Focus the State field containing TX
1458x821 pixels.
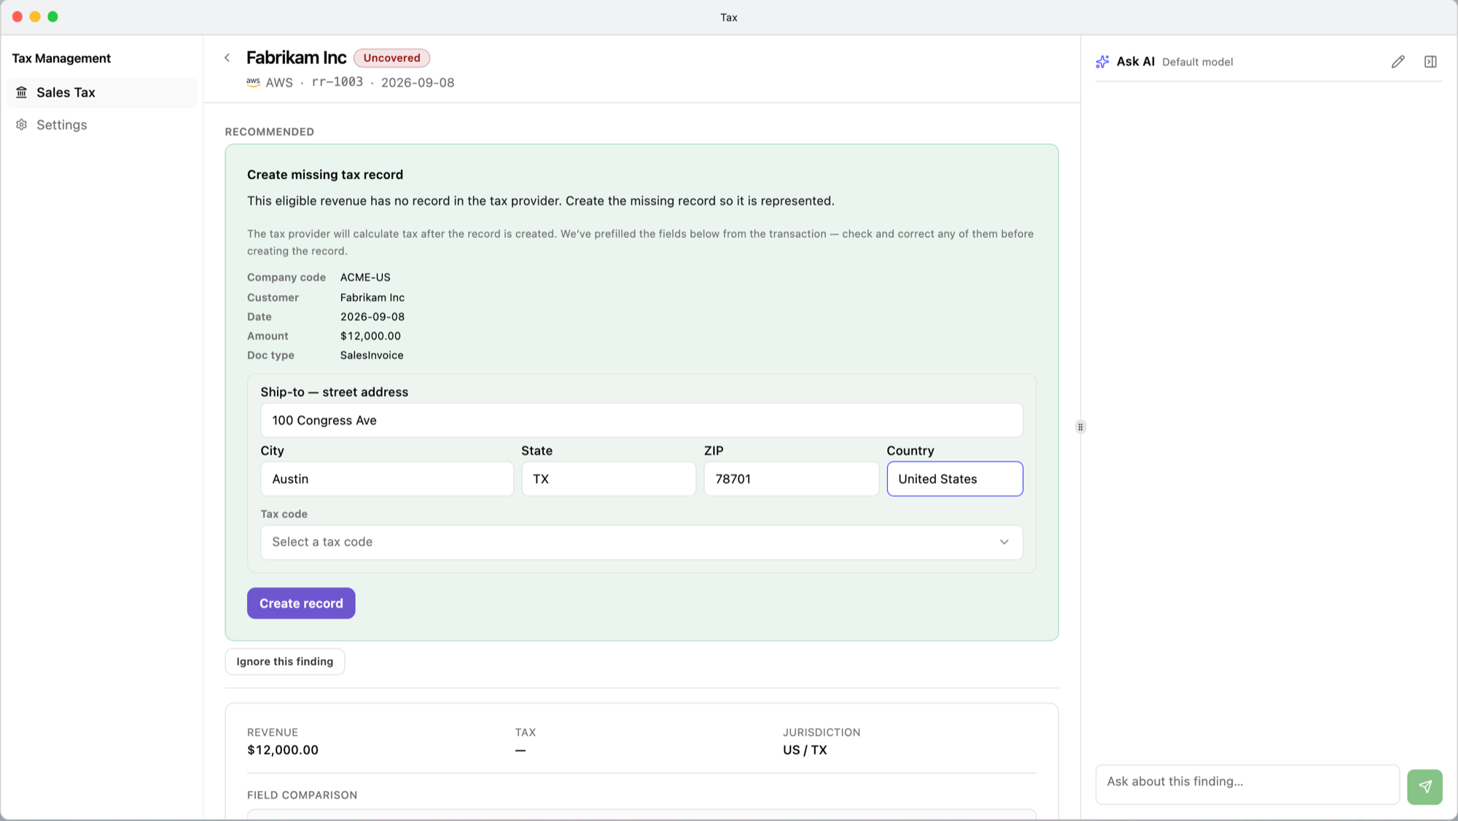[x=609, y=479]
